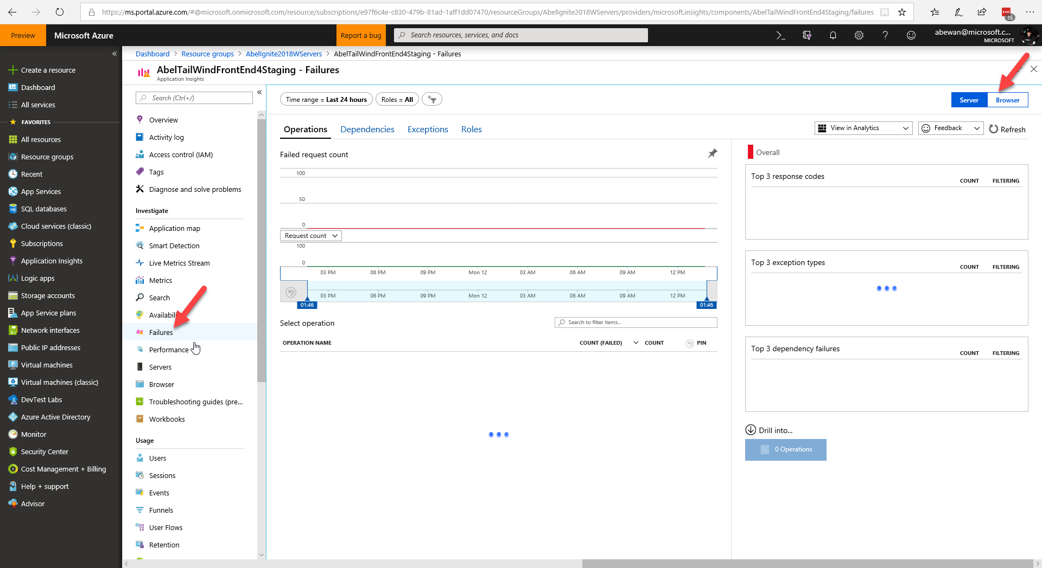Image resolution: width=1042 pixels, height=568 pixels.
Task: Switch to Exceptions tab
Action: point(428,130)
